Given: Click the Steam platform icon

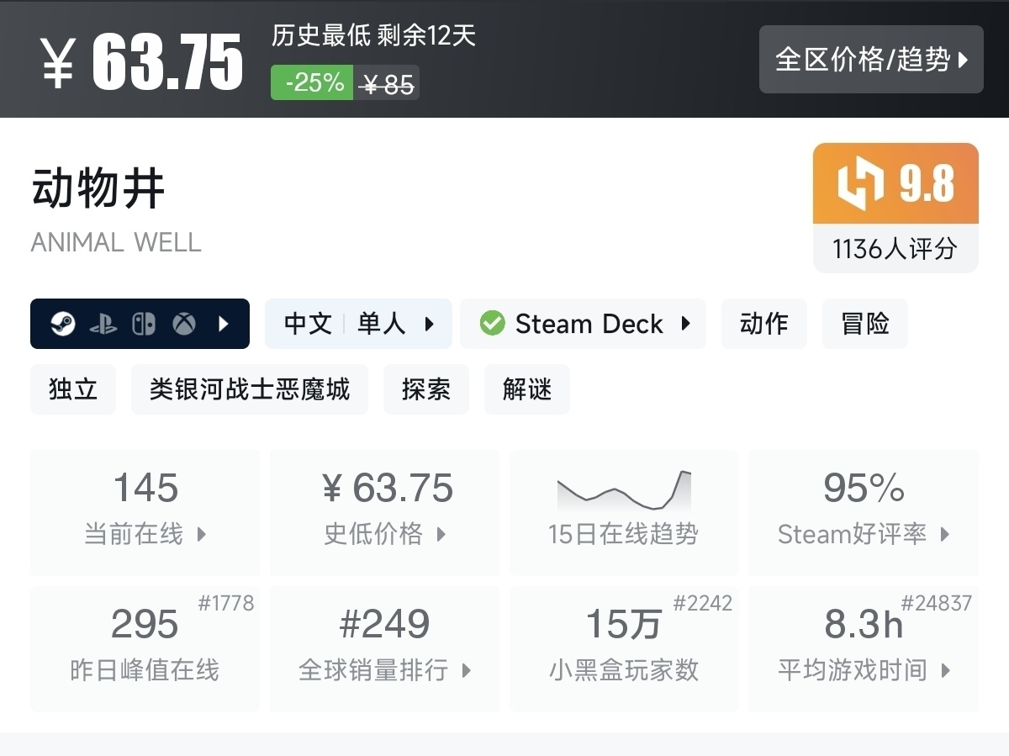Looking at the screenshot, I should pos(63,324).
